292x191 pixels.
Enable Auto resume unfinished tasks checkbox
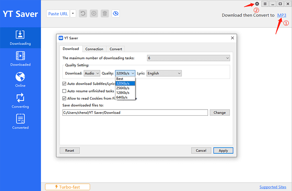point(64,91)
